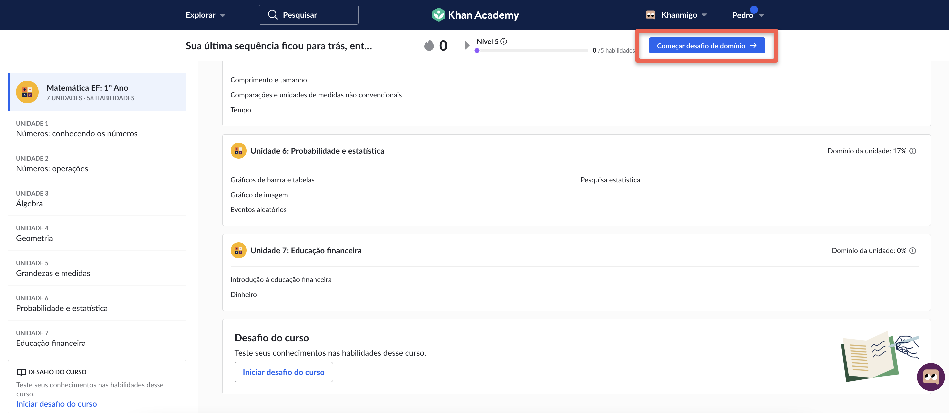The image size is (949, 413).
Task: Open Unidade 3 Álgebra in sidebar
Action: pos(97,199)
